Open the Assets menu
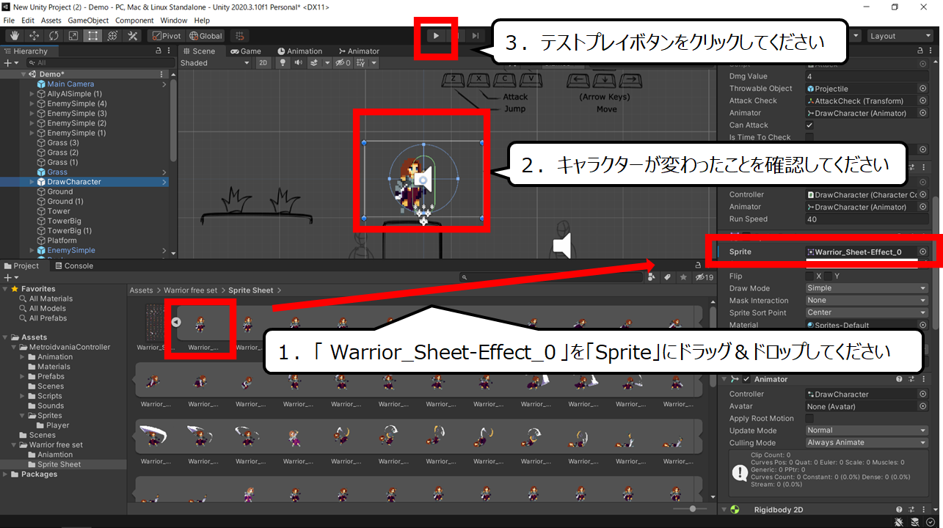The height and width of the screenshot is (528, 943). [51, 21]
